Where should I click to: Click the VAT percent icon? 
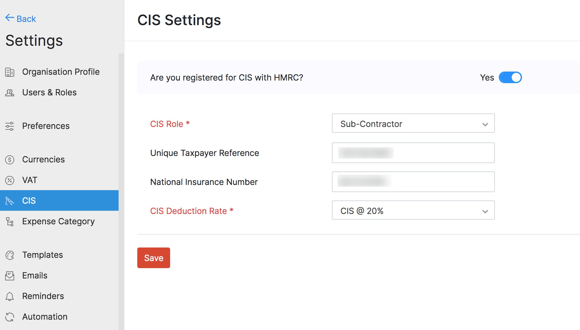click(x=10, y=180)
